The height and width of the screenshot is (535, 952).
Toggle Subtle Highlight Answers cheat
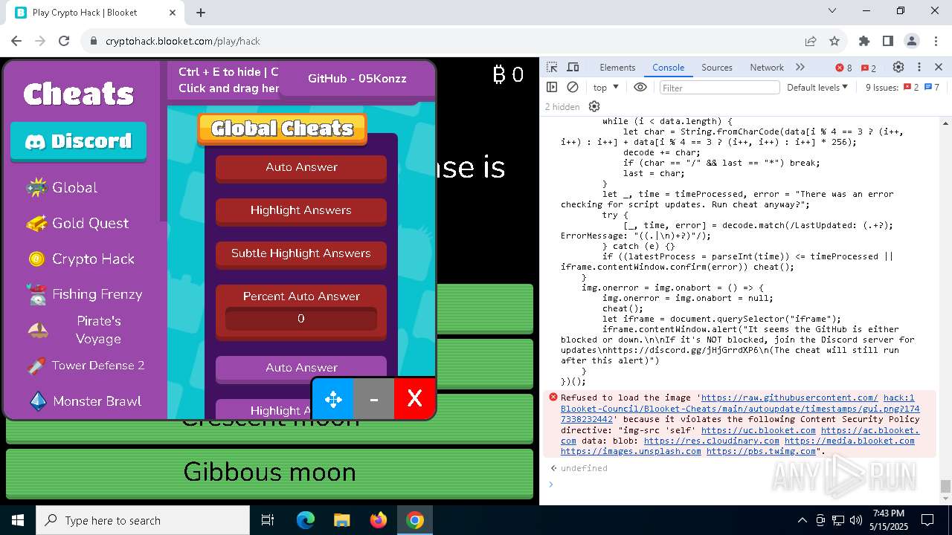301,254
